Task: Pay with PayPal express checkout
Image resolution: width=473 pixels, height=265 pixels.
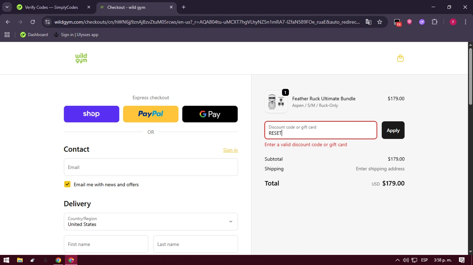Action: click(151, 114)
